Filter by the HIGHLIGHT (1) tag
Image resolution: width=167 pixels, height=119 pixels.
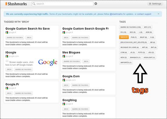click(149, 57)
